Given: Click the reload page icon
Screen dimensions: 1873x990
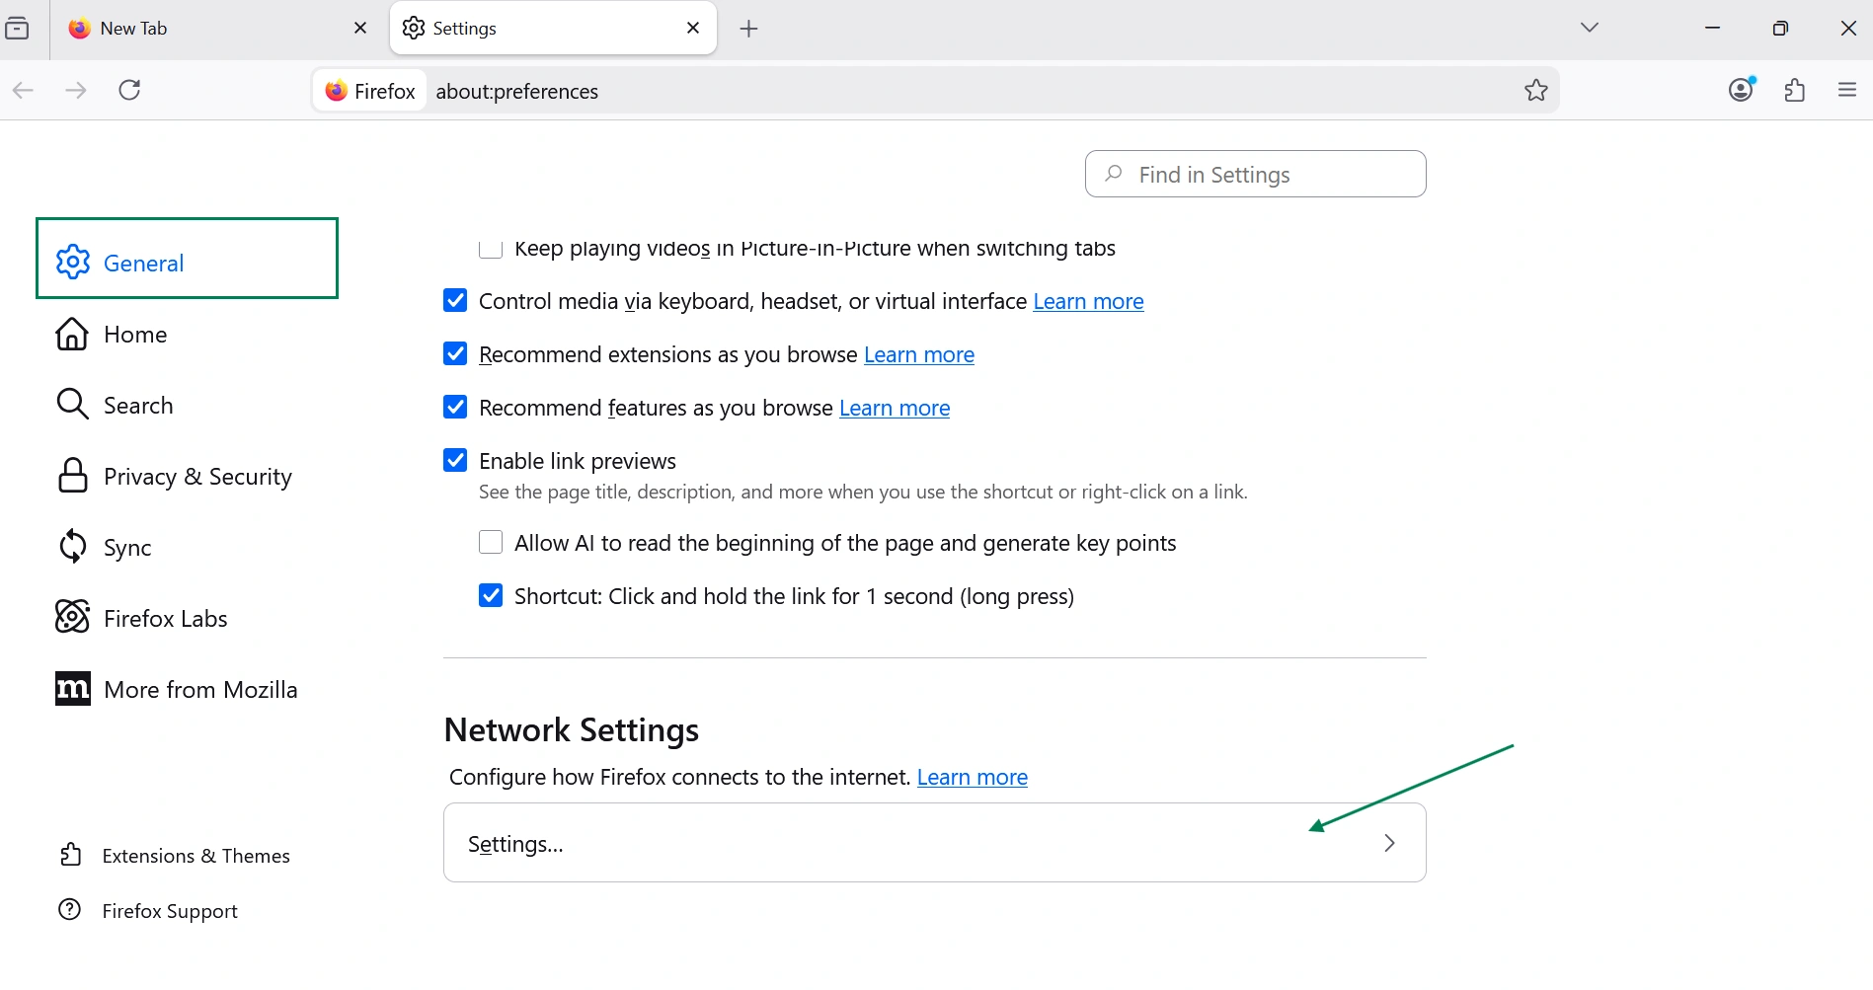Looking at the screenshot, I should point(129,90).
